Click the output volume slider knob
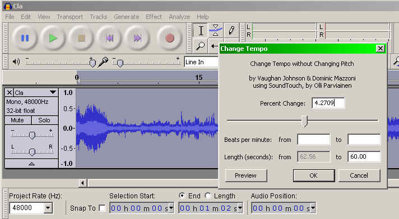399x219 pixels. pyautogui.click(x=92, y=63)
